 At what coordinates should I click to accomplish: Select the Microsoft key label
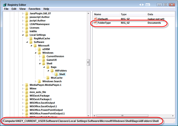pyautogui.click(x=44, y=46)
